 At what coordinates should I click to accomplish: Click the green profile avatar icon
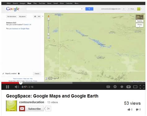coord(139,9)
